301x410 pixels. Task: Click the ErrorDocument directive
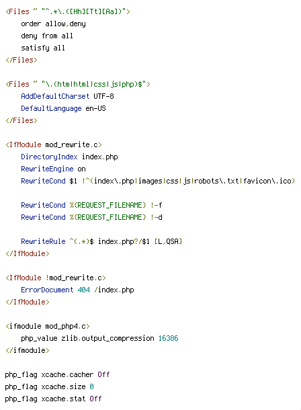(x=47, y=290)
